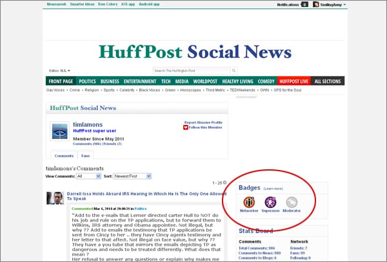
Task: Click Fans: 99 in the Network stats
Action: click(x=297, y=253)
